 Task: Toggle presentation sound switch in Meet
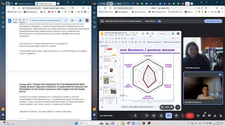pos(159,21)
